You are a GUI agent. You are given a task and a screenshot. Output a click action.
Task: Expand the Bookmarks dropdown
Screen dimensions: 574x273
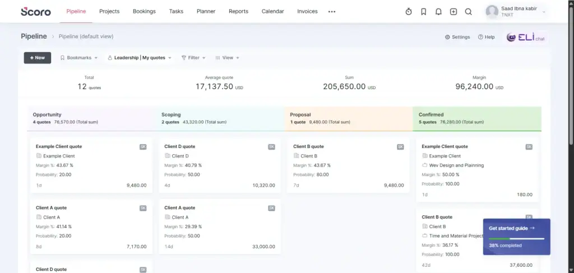[78, 58]
